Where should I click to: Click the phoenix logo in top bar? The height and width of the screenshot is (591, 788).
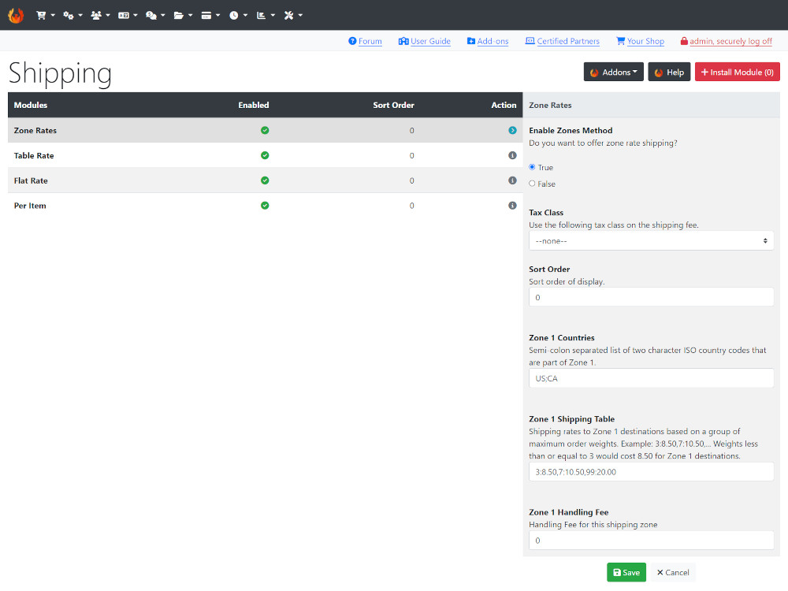(x=16, y=15)
